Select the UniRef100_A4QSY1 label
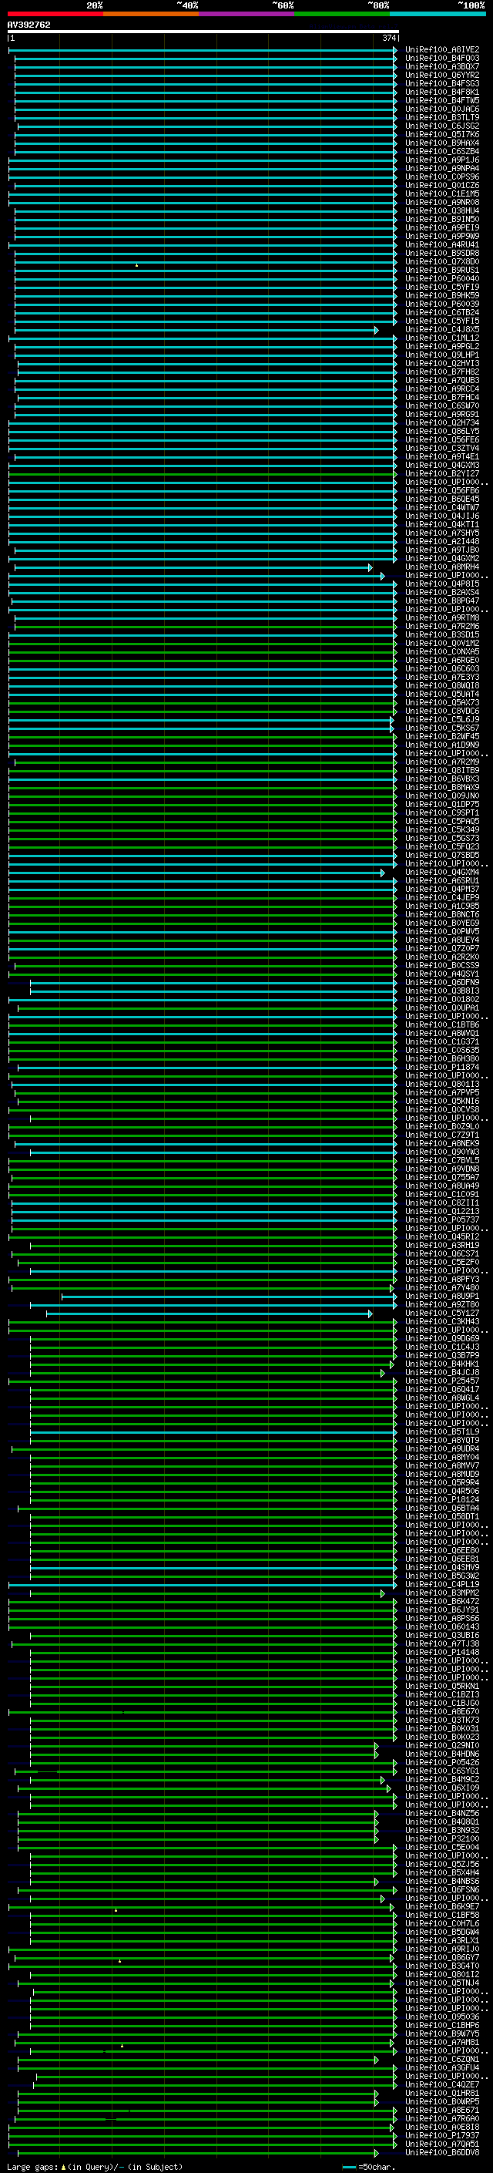Screen dimensions: 493x2173 (x=442, y=974)
